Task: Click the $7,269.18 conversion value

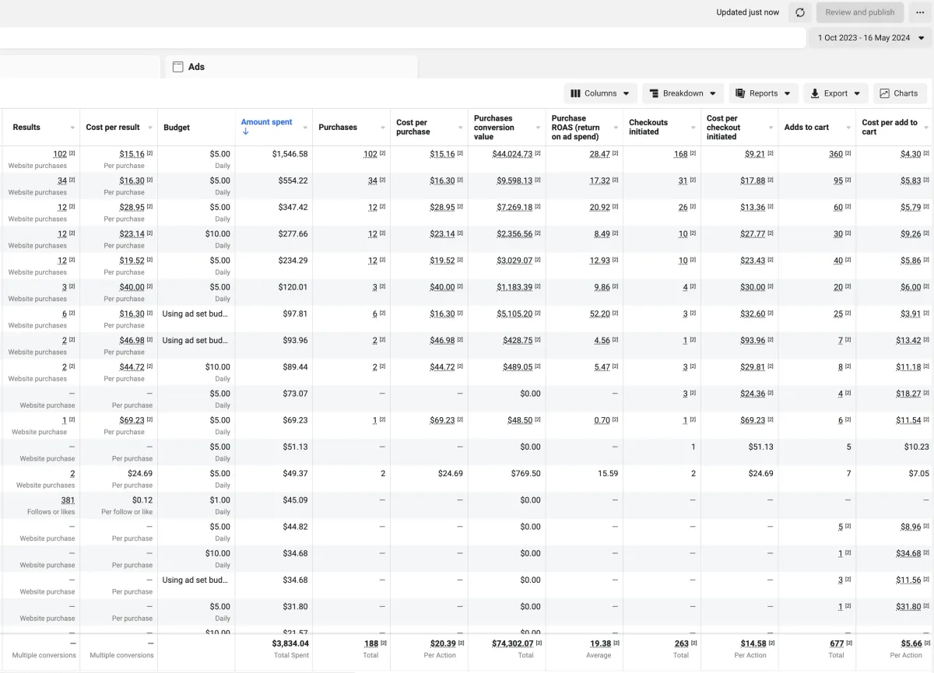Action: point(514,208)
